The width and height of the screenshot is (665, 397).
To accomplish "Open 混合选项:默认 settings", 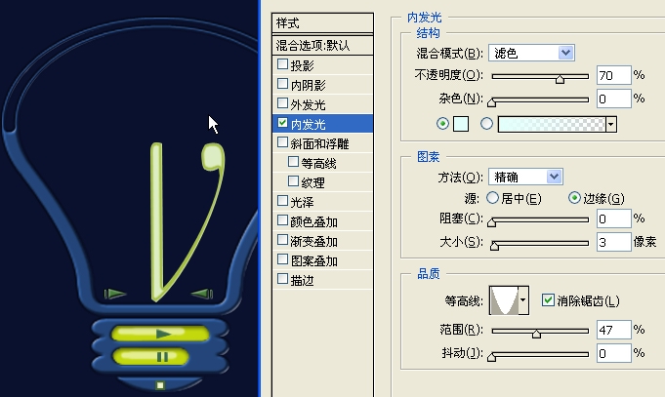I will [322, 45].
